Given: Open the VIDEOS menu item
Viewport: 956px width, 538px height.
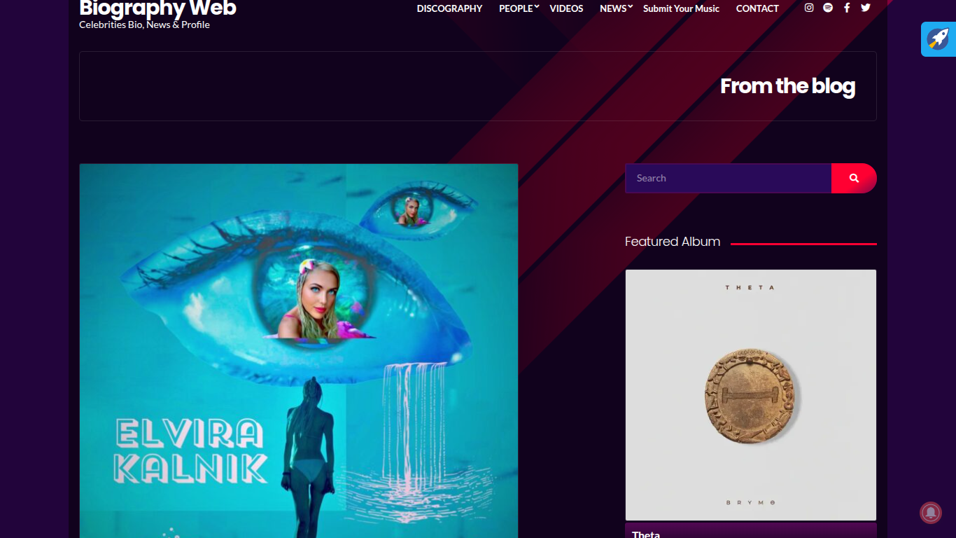Looking at the screenshot, I should 566,8.
